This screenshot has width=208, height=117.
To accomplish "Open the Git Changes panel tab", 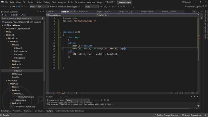I will 39,111.
